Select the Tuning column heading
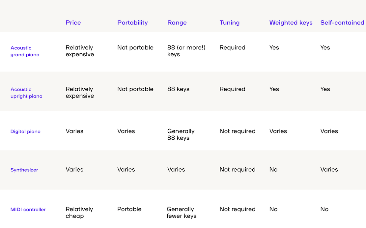 coord(230,23)
